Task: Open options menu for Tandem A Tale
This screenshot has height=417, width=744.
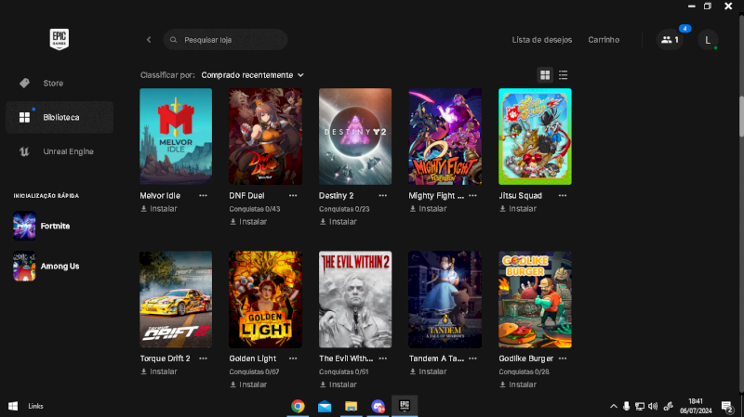Action: pos(472,358)
